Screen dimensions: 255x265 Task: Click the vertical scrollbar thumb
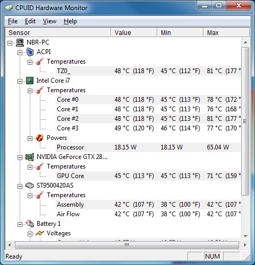[245, 121]
